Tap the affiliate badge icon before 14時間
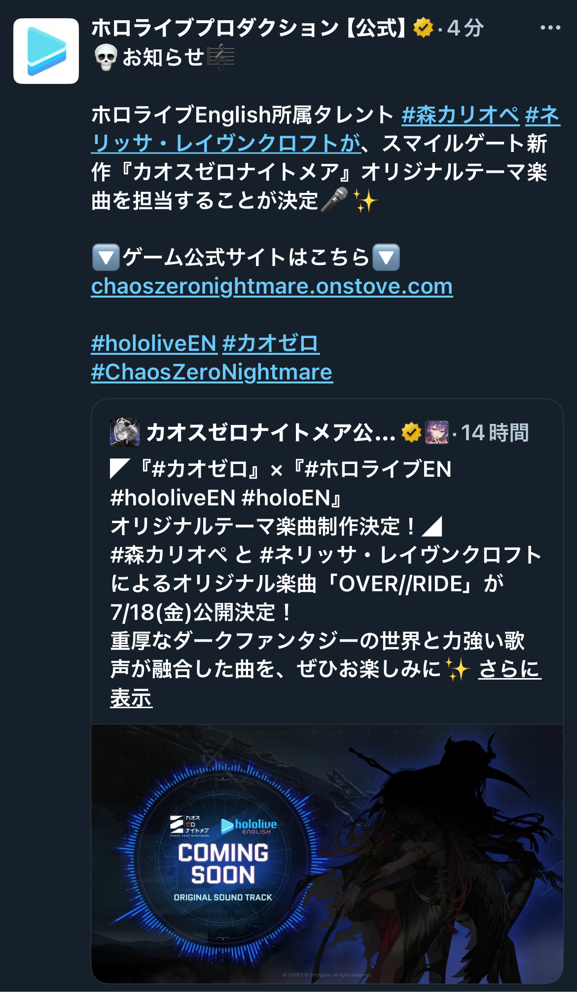Viewport: 577px width, 992px height. (437, 432)
